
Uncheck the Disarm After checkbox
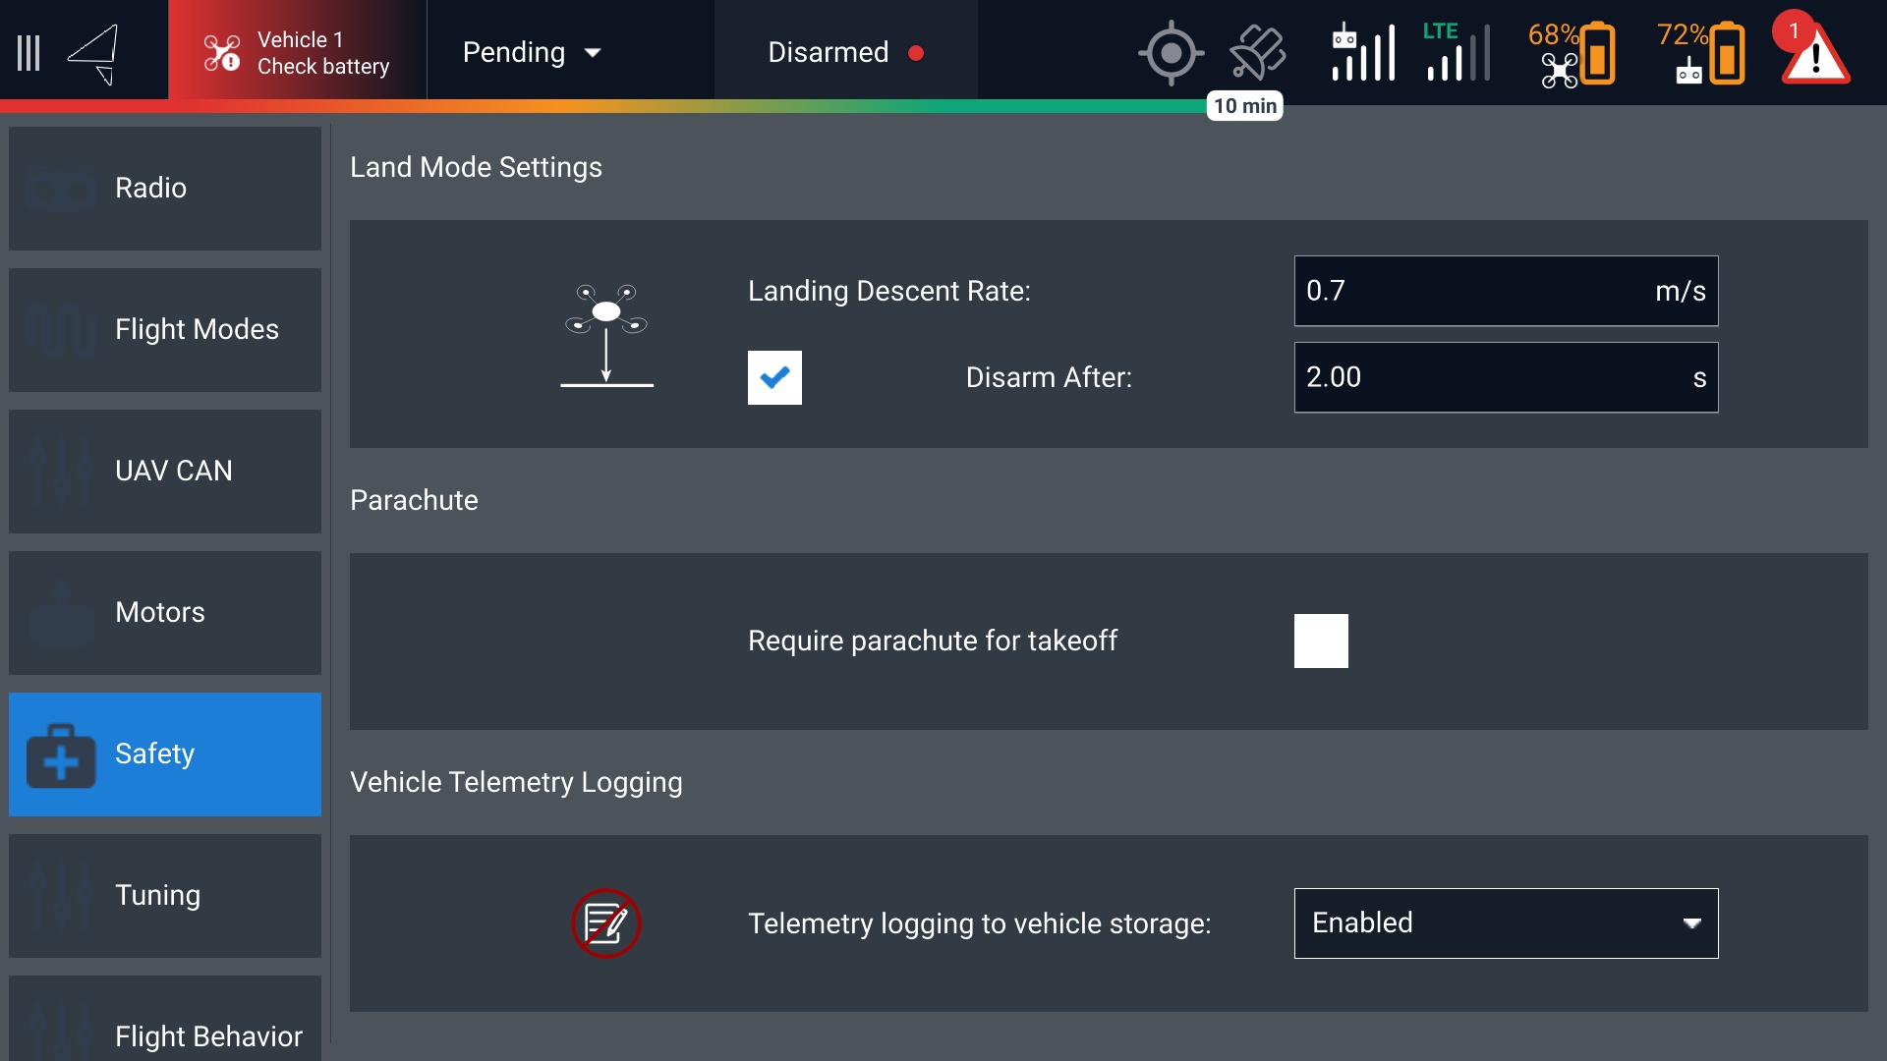point(774,377)
